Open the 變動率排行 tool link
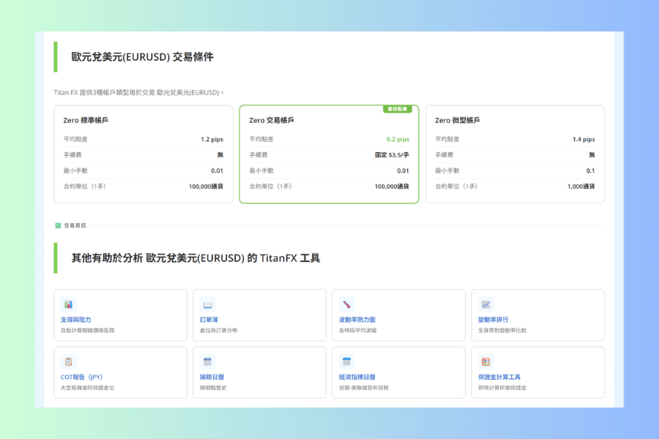 [493, 320]
